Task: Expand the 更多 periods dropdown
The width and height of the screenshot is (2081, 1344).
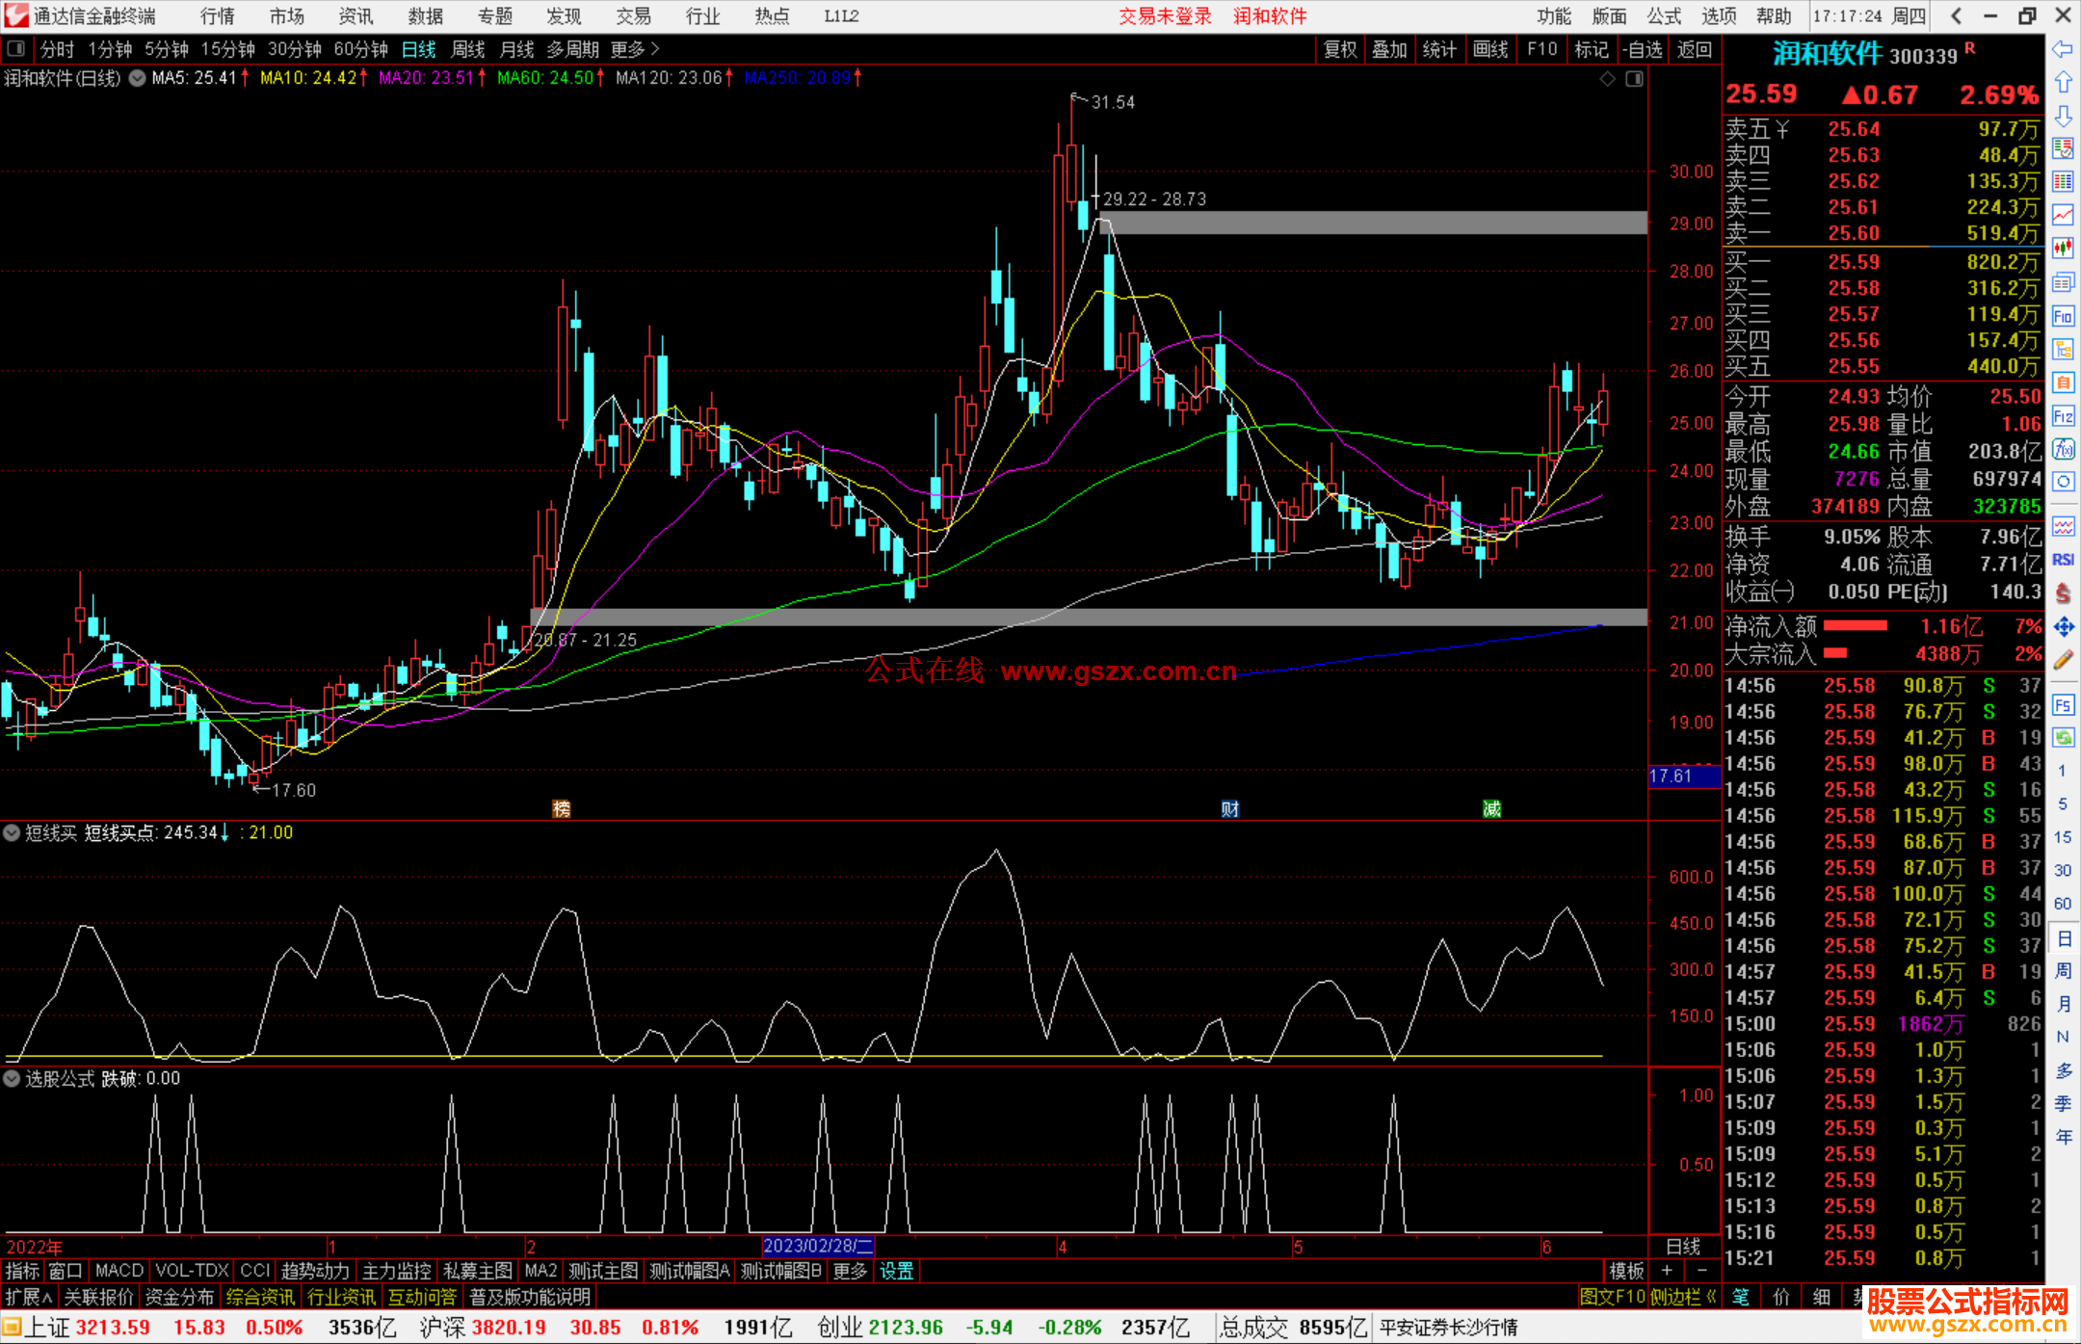Action: point(635,49)
